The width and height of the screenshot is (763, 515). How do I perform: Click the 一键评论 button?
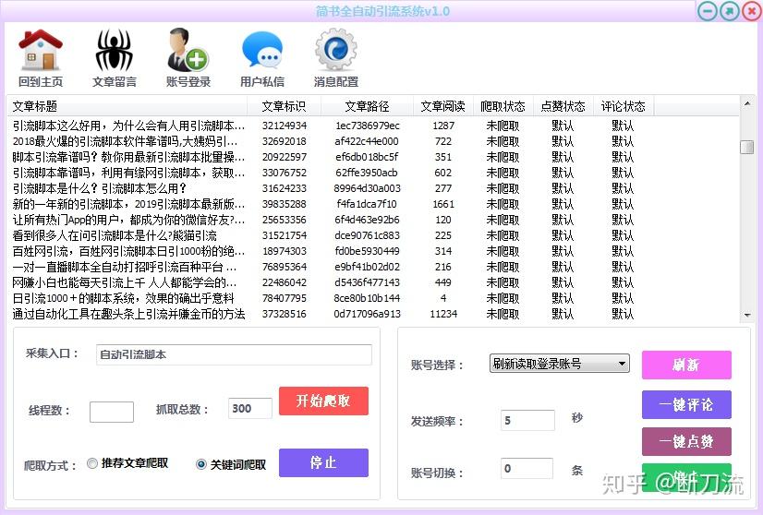[686, 404]
